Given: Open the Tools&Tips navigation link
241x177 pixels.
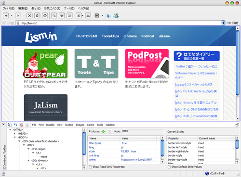Looking at the screenshot, I should tap(110, 36).
